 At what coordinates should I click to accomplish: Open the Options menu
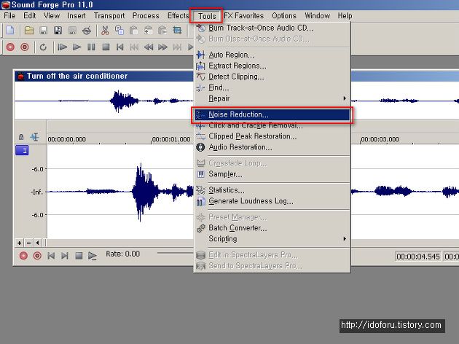pos(284,15)
